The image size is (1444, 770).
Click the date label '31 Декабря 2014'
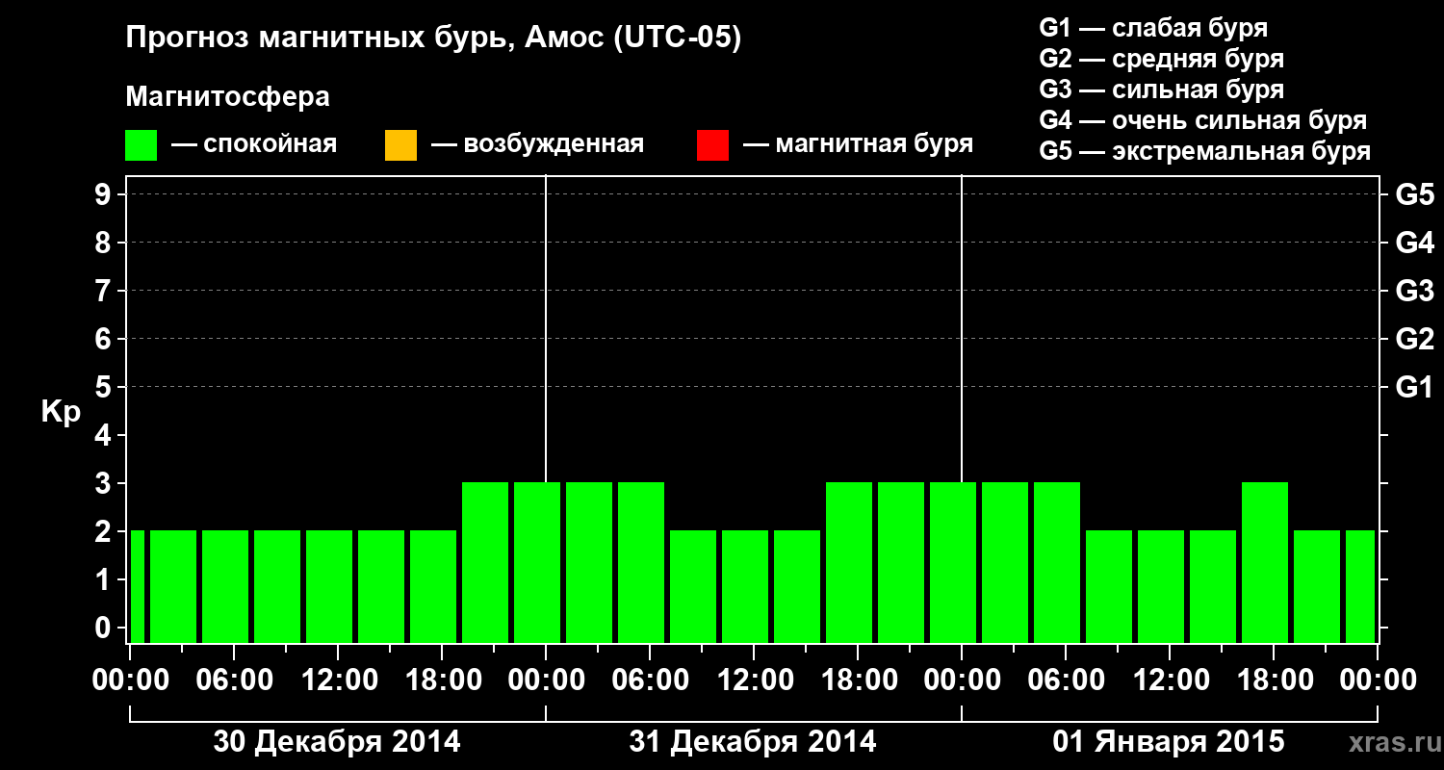point(753,742)
